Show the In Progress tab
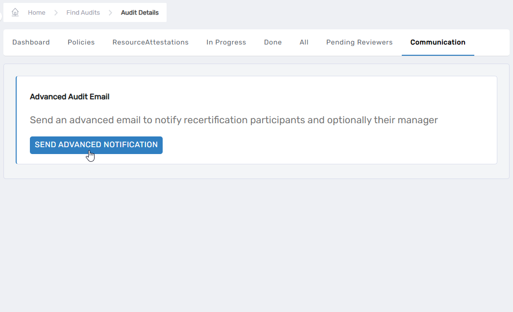Image resolution: width=513 pixels, height=312 pixels. tap(226, 43)
